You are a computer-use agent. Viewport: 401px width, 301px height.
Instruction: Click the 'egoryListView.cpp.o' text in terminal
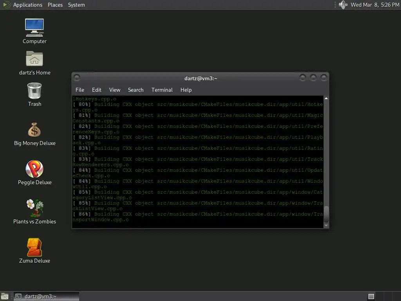102,198
